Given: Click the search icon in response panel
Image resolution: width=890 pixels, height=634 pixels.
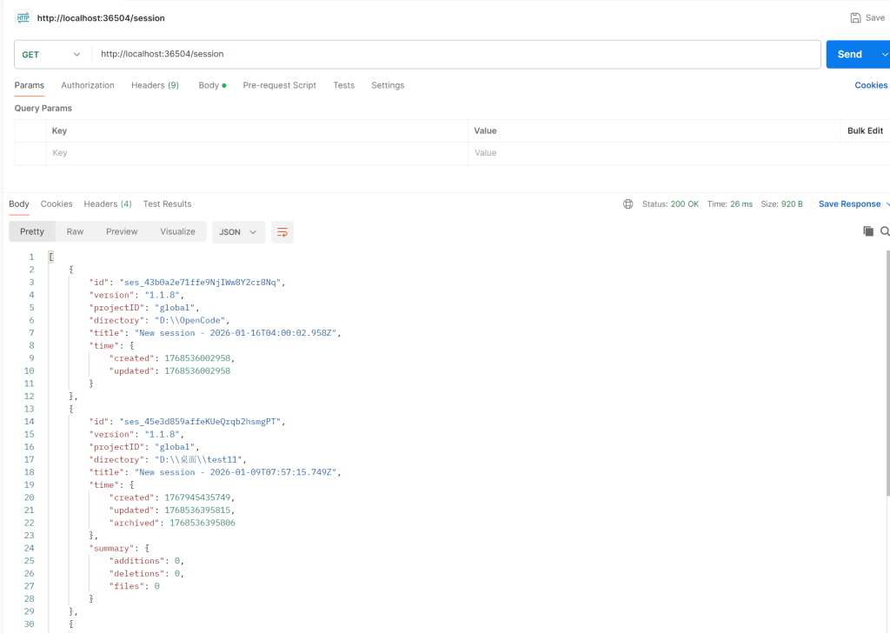Looking at the screenshot, I should tap(884, 231).
